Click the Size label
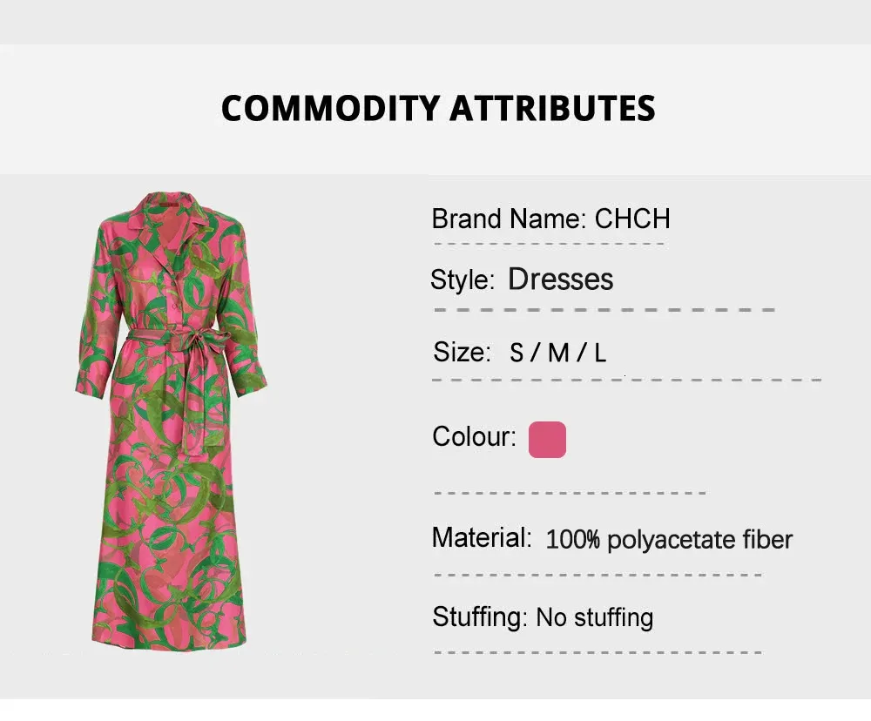The image size is (871, 721). coord(462,352)
